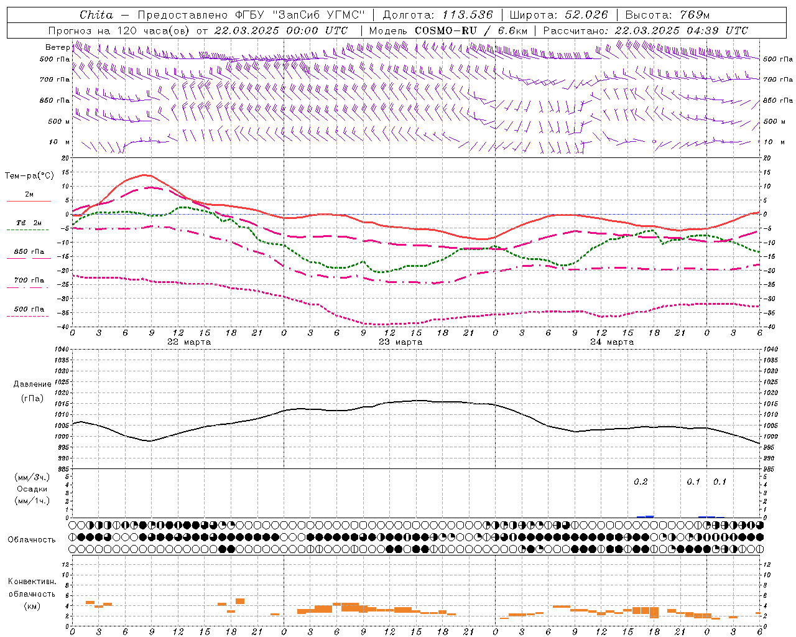Click the "(мм/3ч.)" precipitation unit label
The image size is (796, 637).
[32, 477]
